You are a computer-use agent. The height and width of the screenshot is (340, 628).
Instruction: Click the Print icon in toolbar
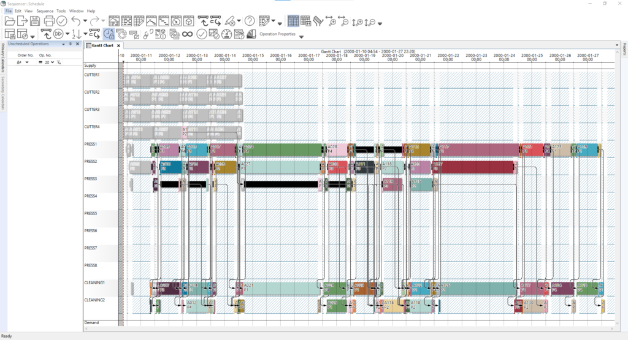click(x=49, y=21)
